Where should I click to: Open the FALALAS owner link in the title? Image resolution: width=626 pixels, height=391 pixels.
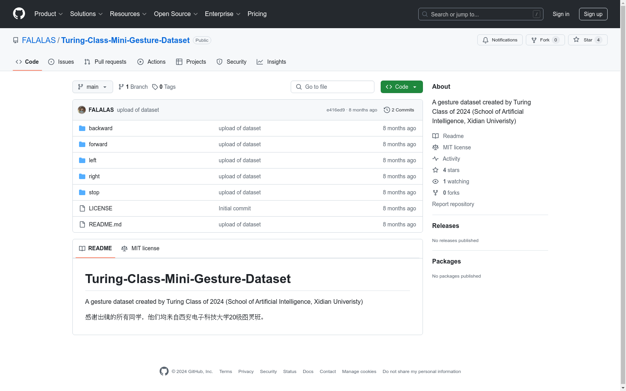point(39,40)
